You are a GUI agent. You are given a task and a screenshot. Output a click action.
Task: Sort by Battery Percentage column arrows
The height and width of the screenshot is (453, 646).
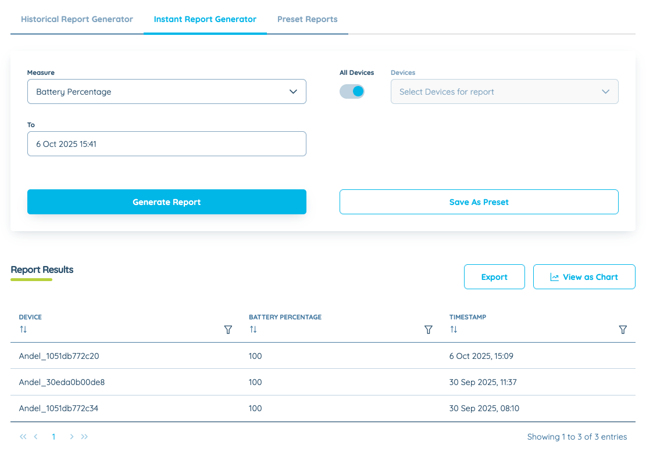click(x=254, y=329)
